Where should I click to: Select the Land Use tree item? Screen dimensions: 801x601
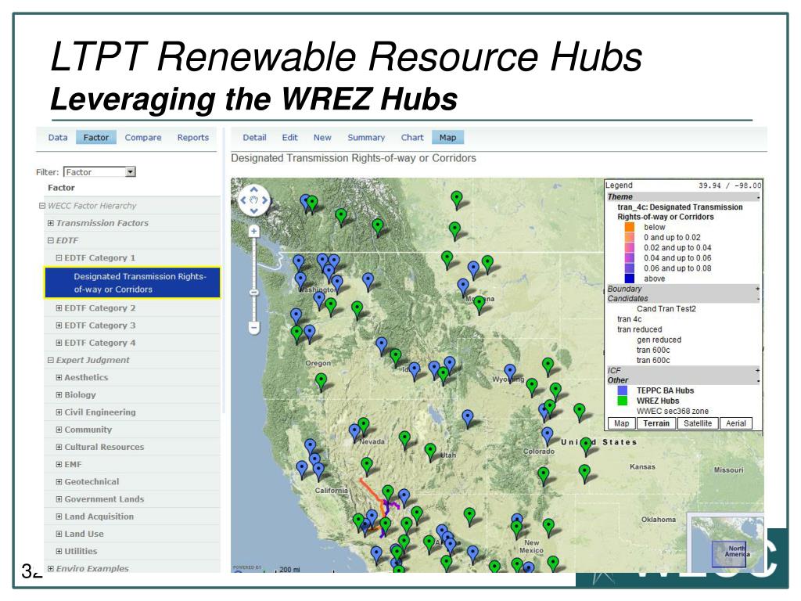pyautogui.click(x=84, y=534)
